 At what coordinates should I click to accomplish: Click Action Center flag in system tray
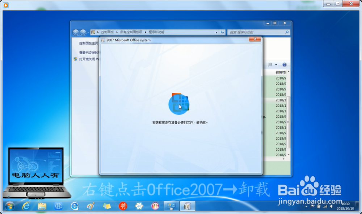pyautogui.click(x=313, y=206)
